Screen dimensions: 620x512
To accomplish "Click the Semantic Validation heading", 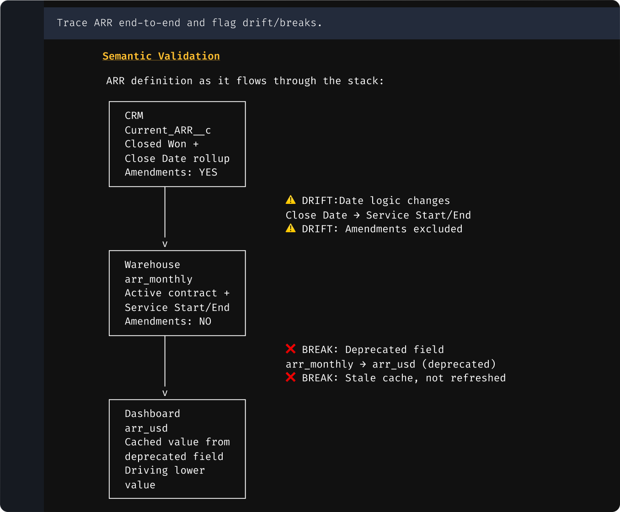I will (x=161, y=56).
